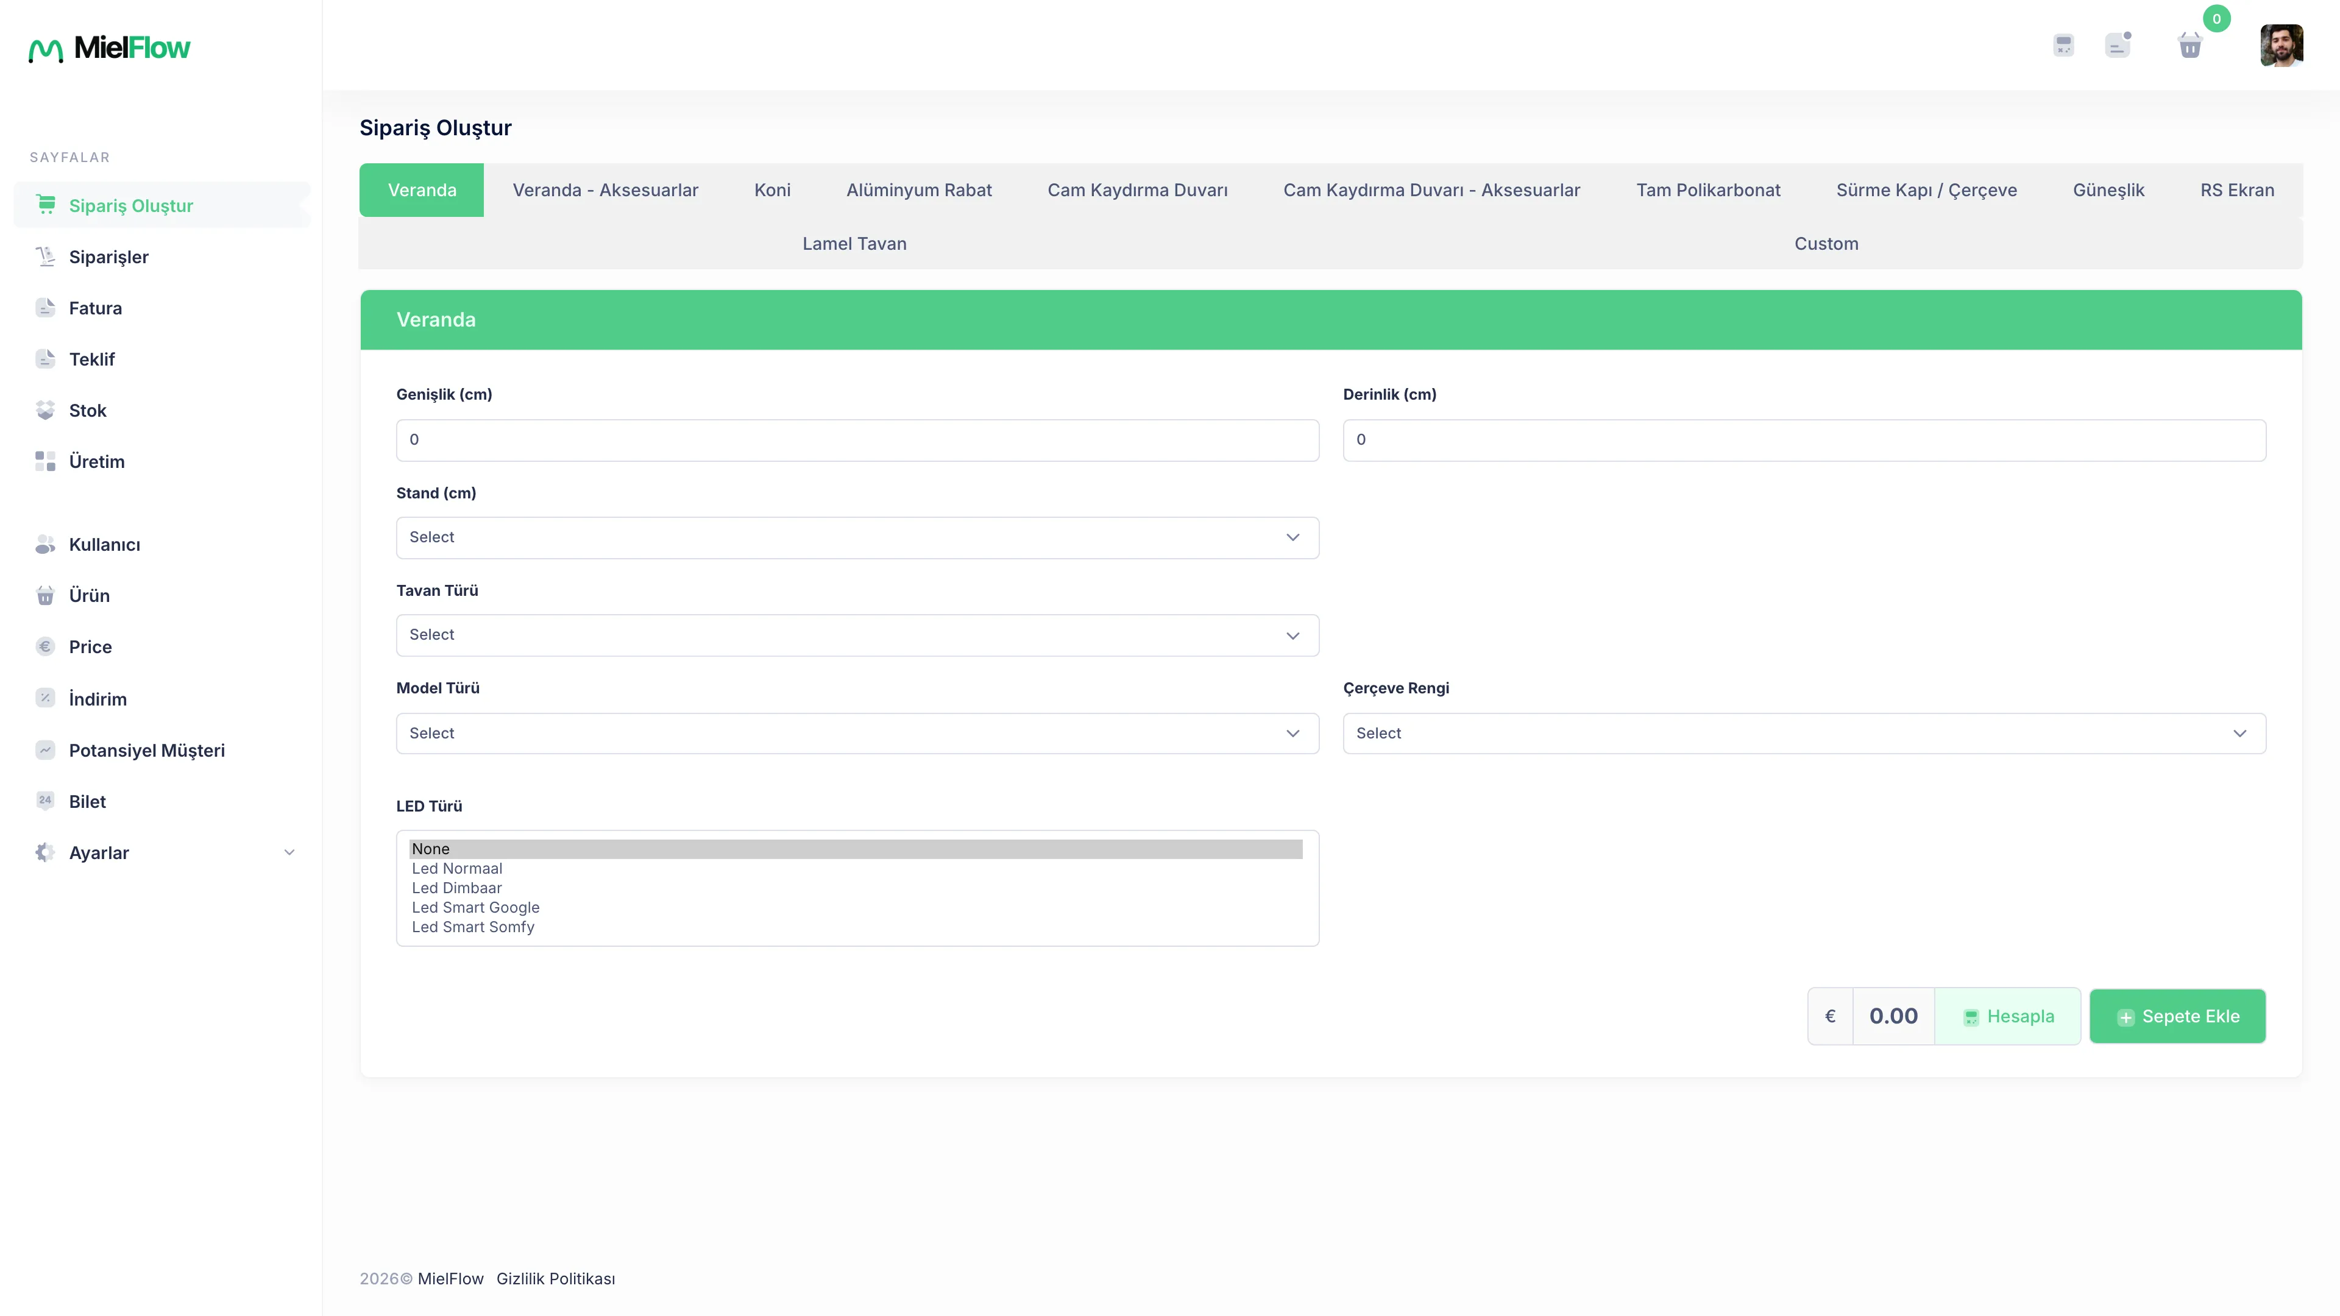Switch to the Güneşlik tab
This screenshot has width=2340, height=1316.
(2108, 190)
